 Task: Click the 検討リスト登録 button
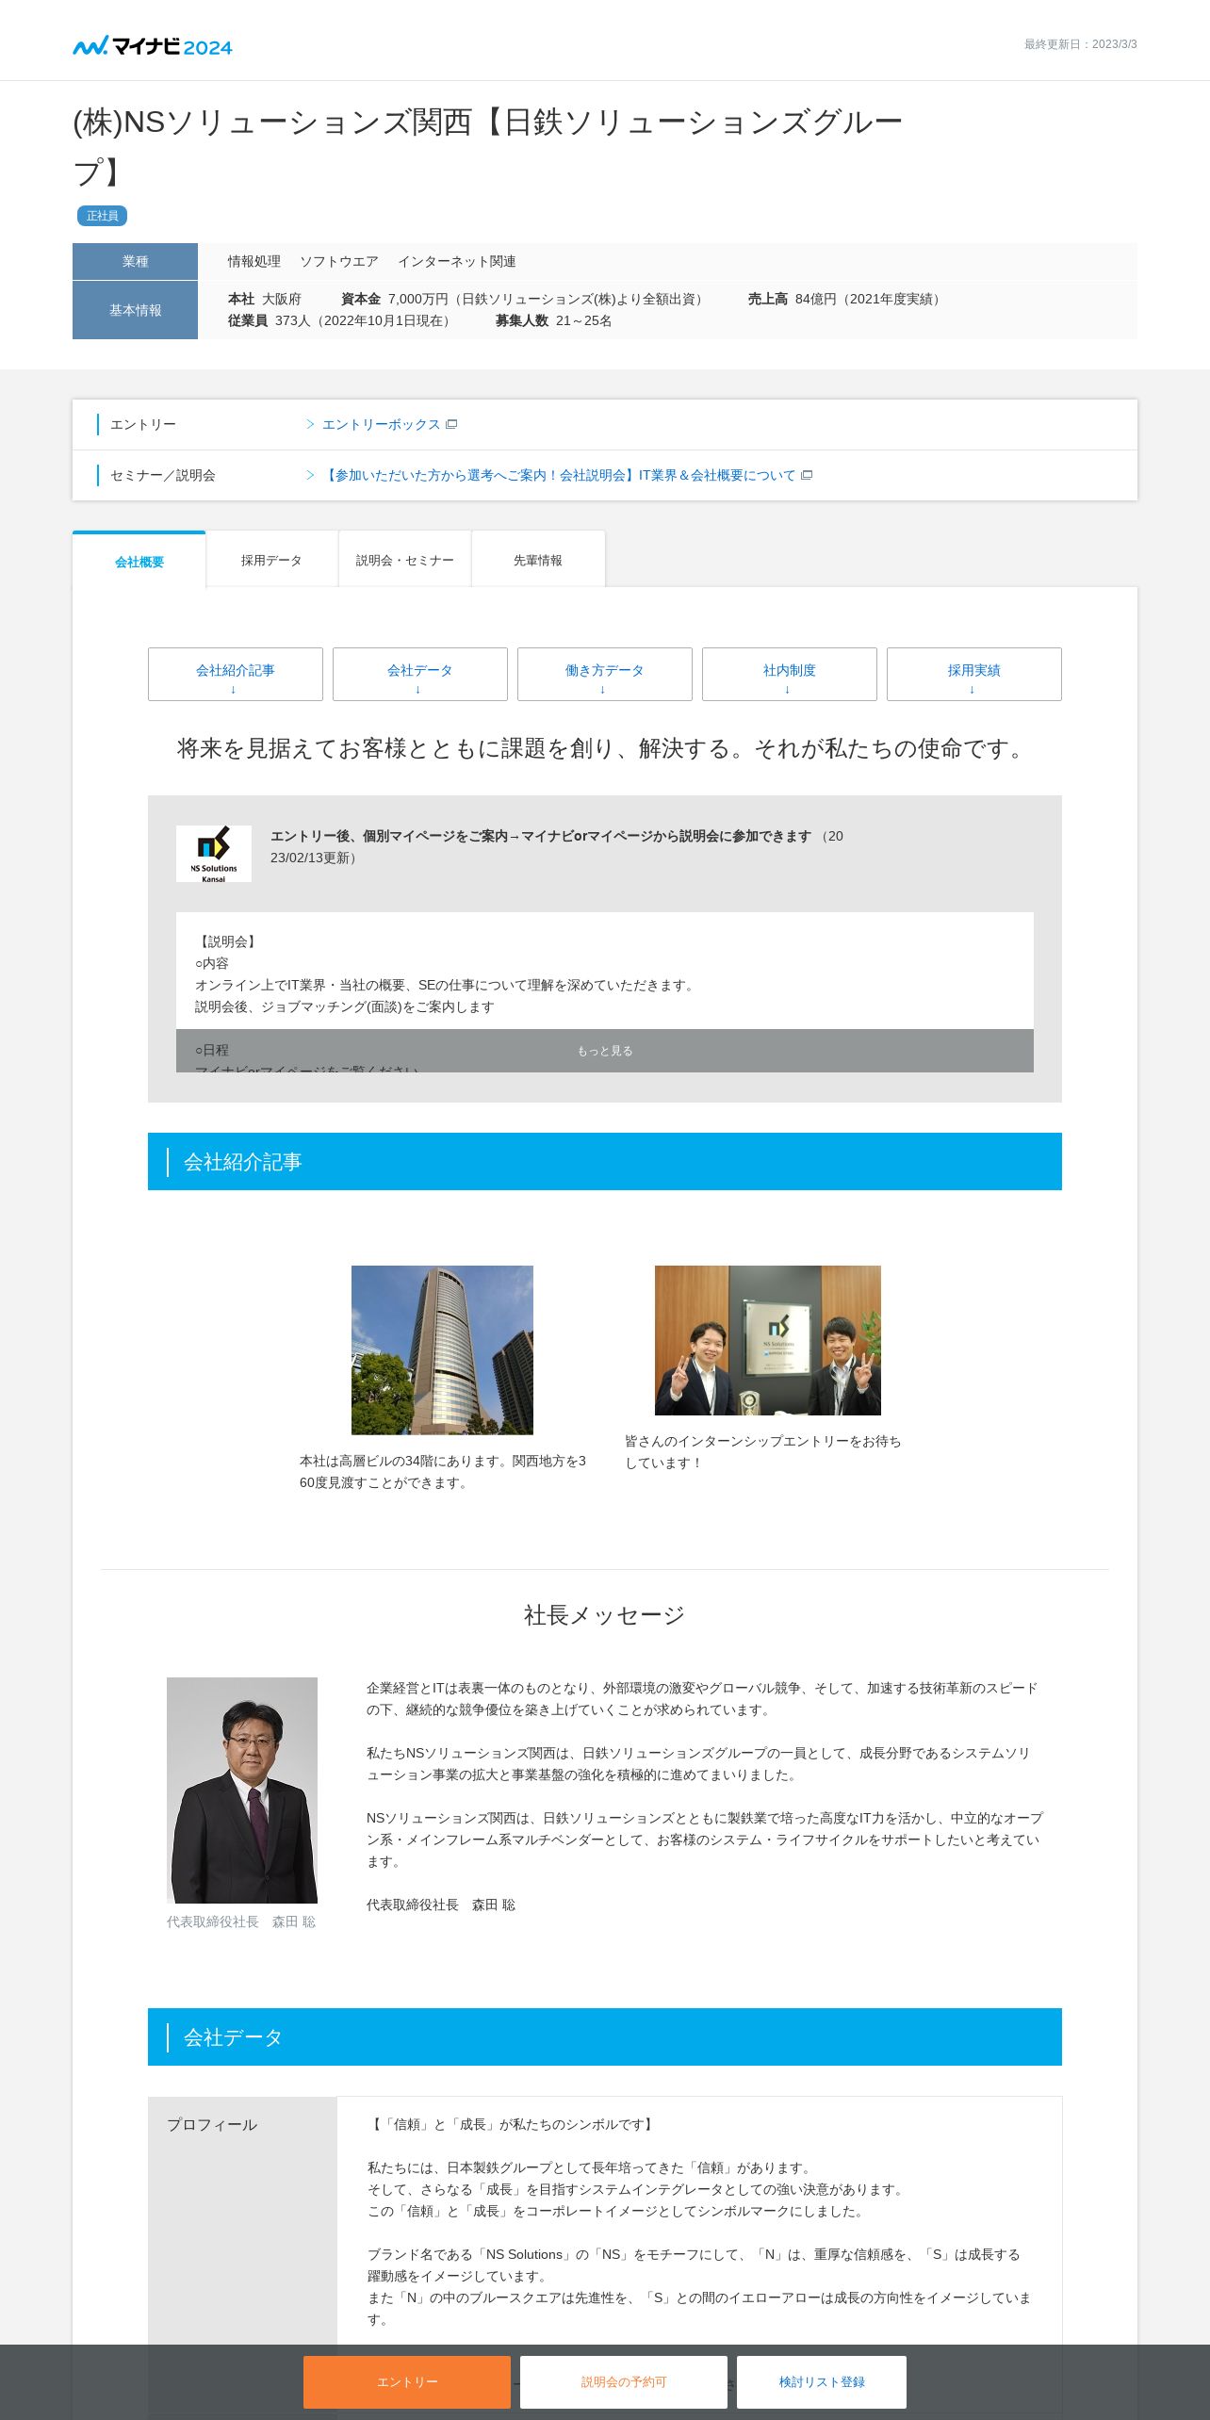coord(822,2381)
